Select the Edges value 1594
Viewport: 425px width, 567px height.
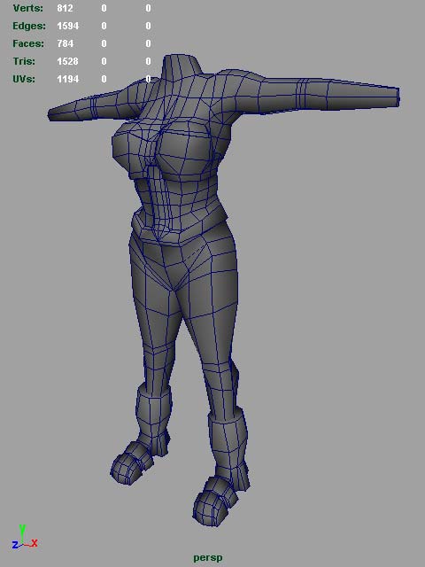coord(67,26)
